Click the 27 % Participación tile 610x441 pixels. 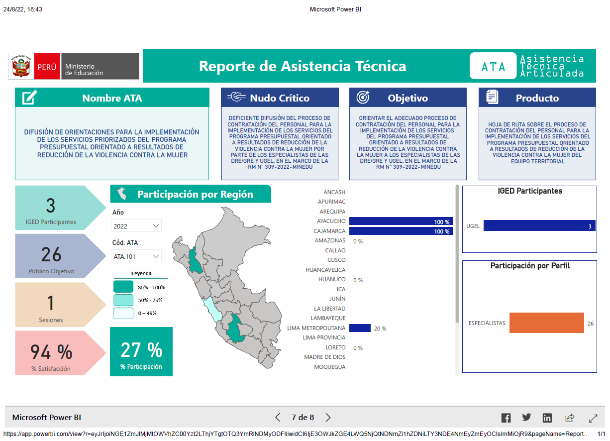[x=141, y=351]
